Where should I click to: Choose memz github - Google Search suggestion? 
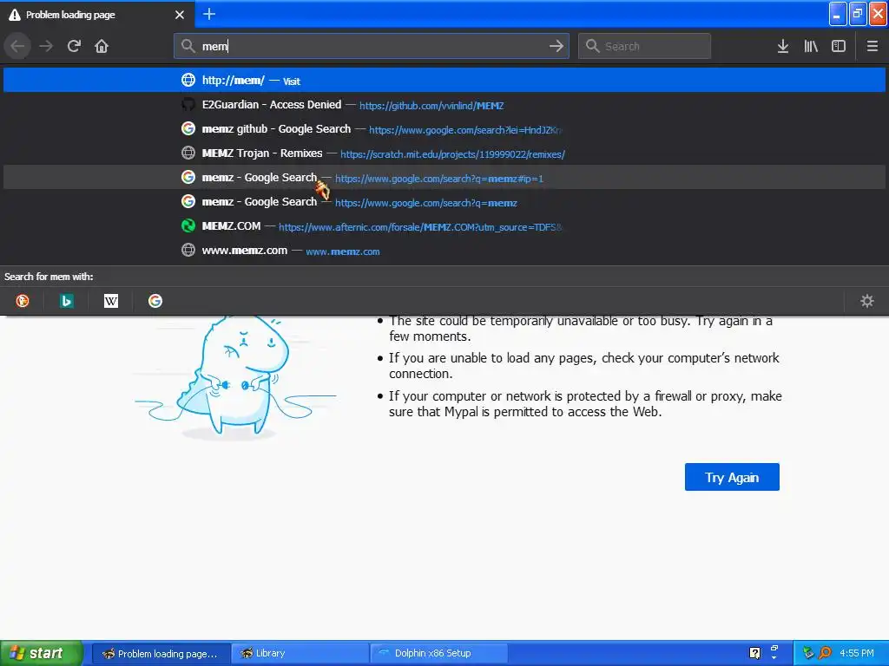pyautogui.click(x=444, y=129)
